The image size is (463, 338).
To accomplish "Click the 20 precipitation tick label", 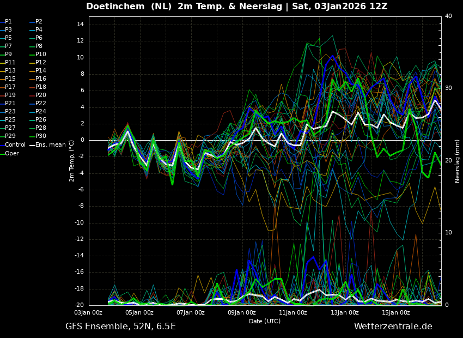I will [448, 161].
